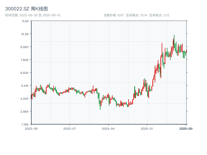Image resolution: width=207 pixels, height=155 pixels.
Task: Click the lowest green candlestick near 3.12
Action: (100, 105)
